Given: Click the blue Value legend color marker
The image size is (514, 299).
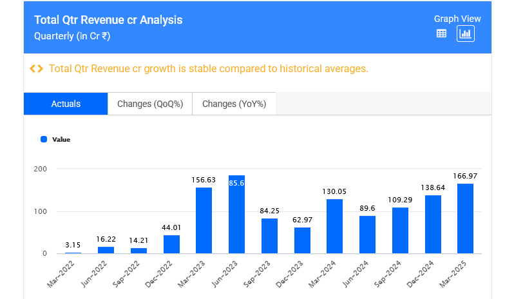Looking at the screenshot, I should tap(44, 139).
